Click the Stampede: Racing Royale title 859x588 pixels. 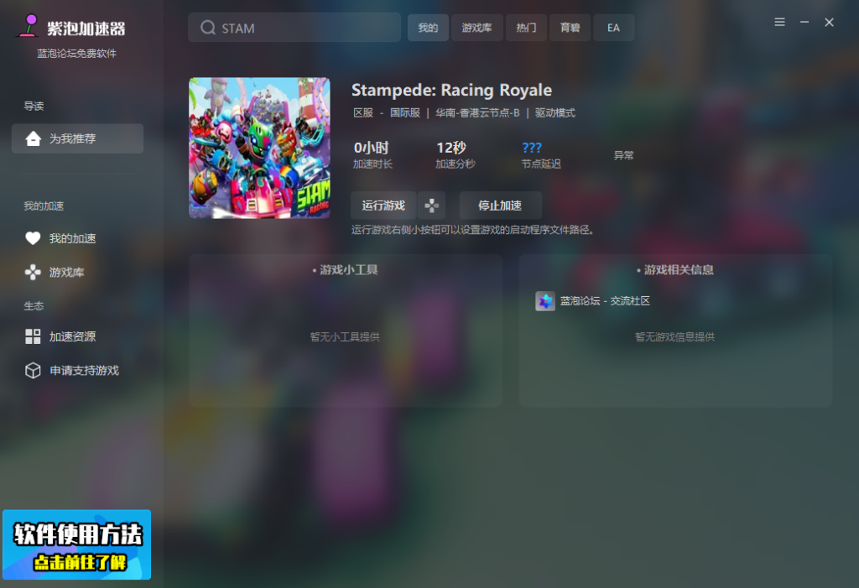451,90
